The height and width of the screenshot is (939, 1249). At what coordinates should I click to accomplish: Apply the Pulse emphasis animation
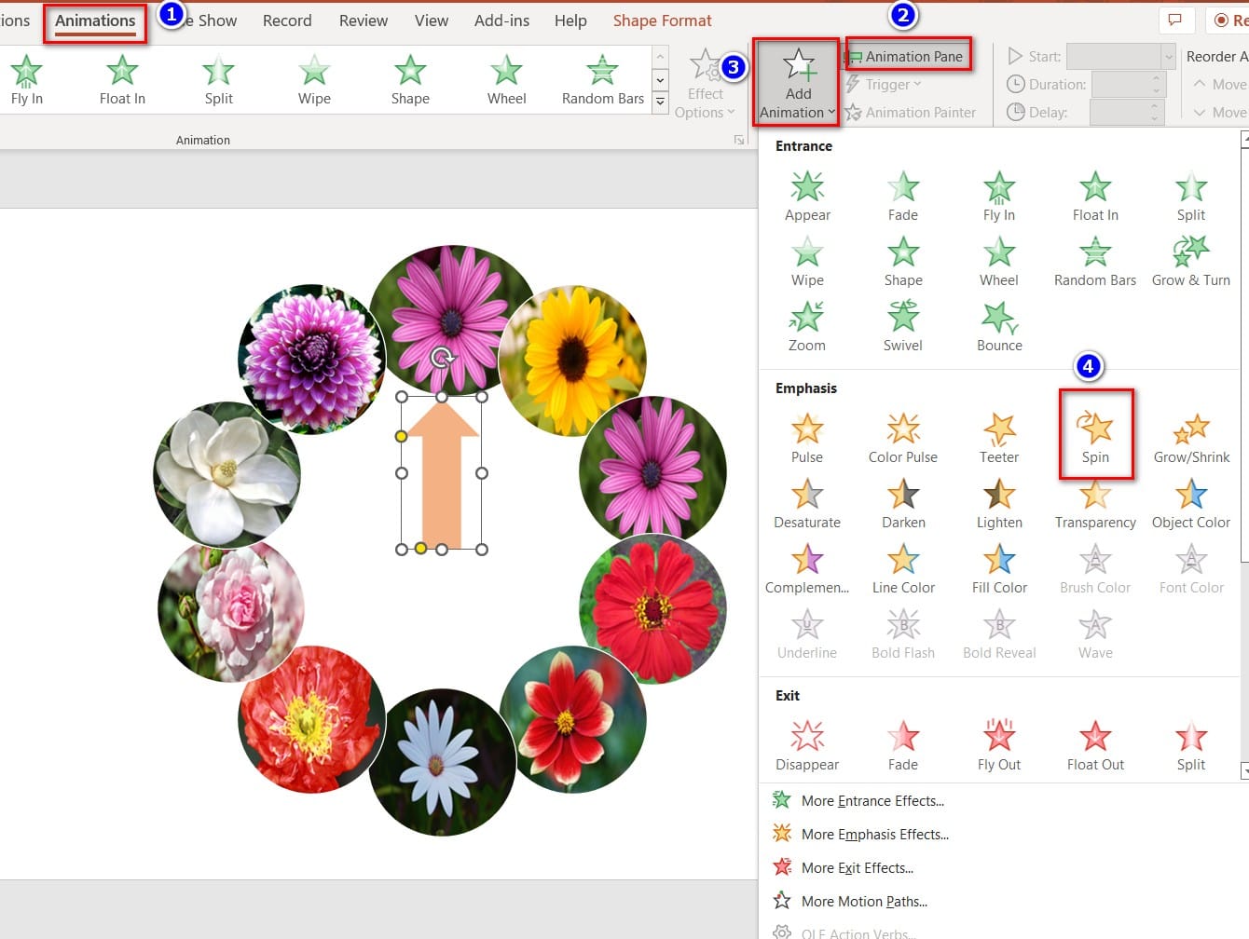click(x=807, y=436)
